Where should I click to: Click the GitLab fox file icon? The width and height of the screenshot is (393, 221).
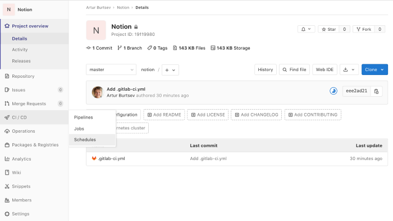coord(94,158)
